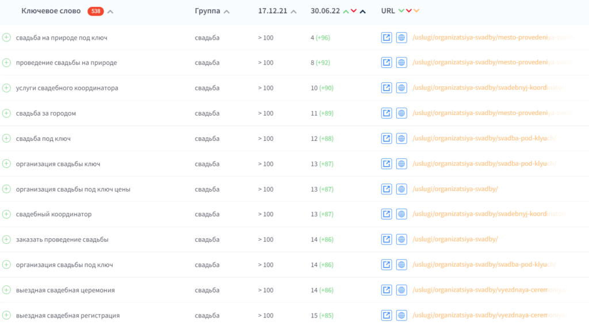Select position value '4 (+96)'
This screenshot has width=589, height=325.
click(x=320, y=37)
